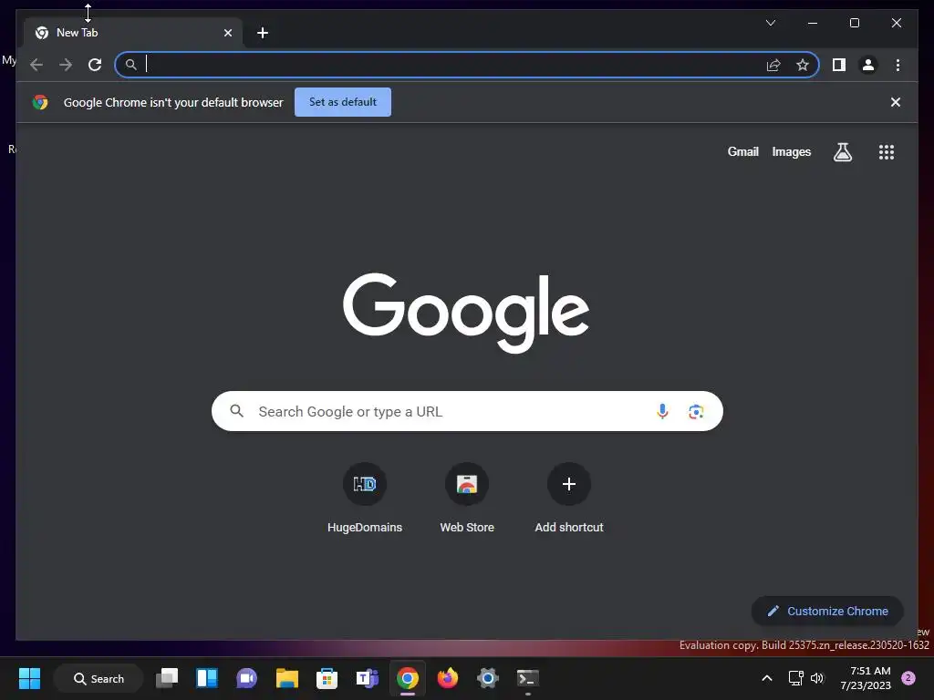Screen dimensions: 934x700
Task: Launch Firefox from the taskbar
Action: (447, 678)
